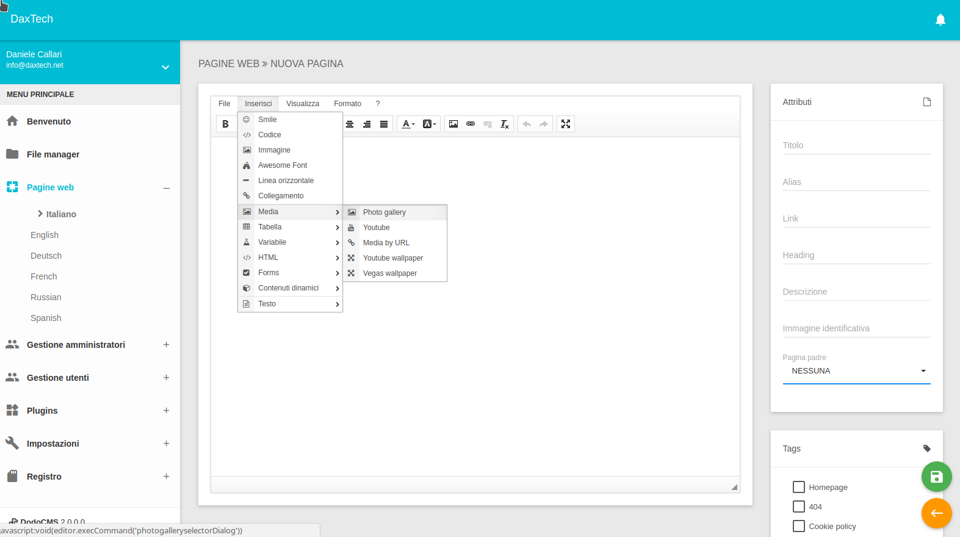This screenshot has height=537, width=960.
Task: Expand the HTML submenu
Action: point(290,258)
